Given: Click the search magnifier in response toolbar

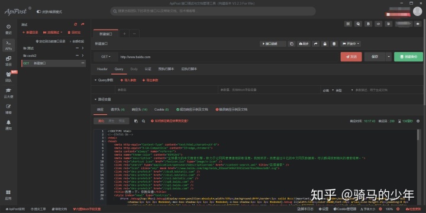Looking at the screenshot, I should (143, 121).
